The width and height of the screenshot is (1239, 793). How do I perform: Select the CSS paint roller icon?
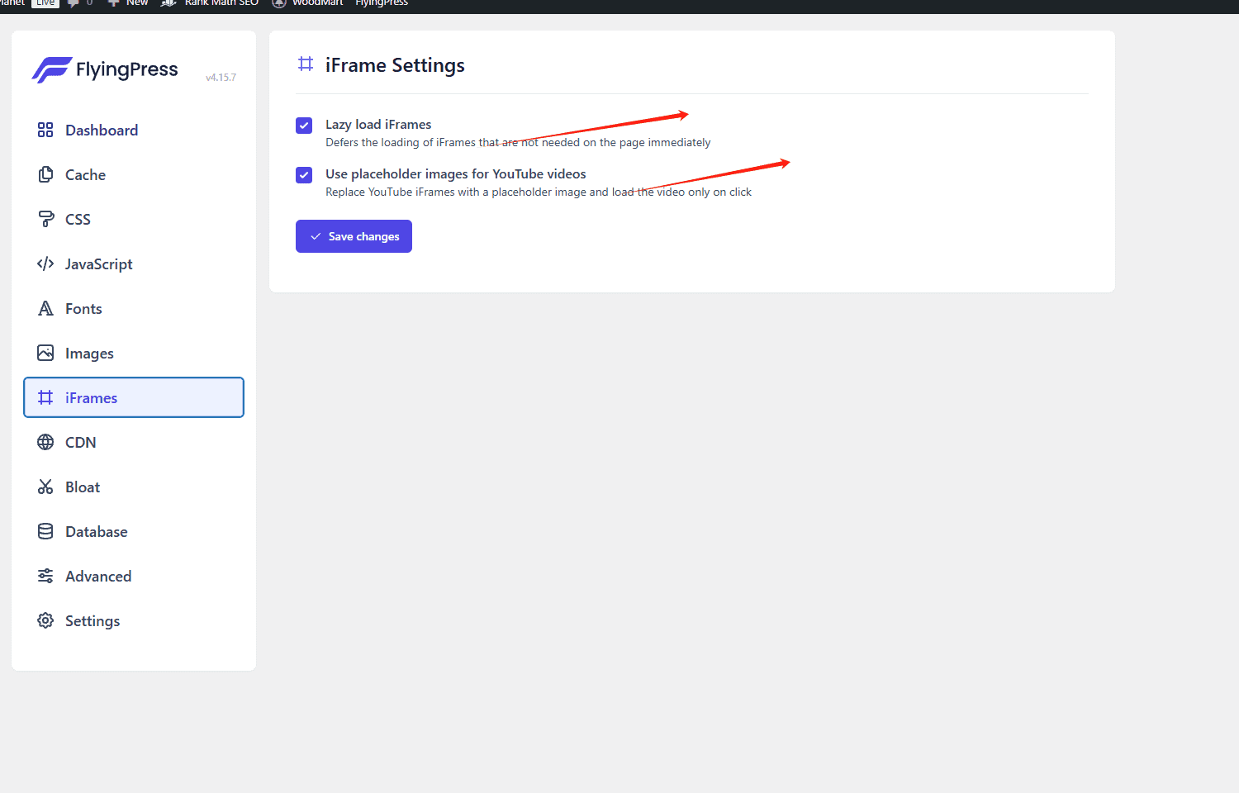pyautogui.click(x=45, y=219)
